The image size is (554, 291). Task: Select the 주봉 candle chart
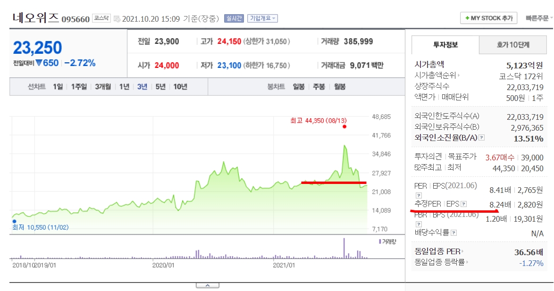point(319,86)
